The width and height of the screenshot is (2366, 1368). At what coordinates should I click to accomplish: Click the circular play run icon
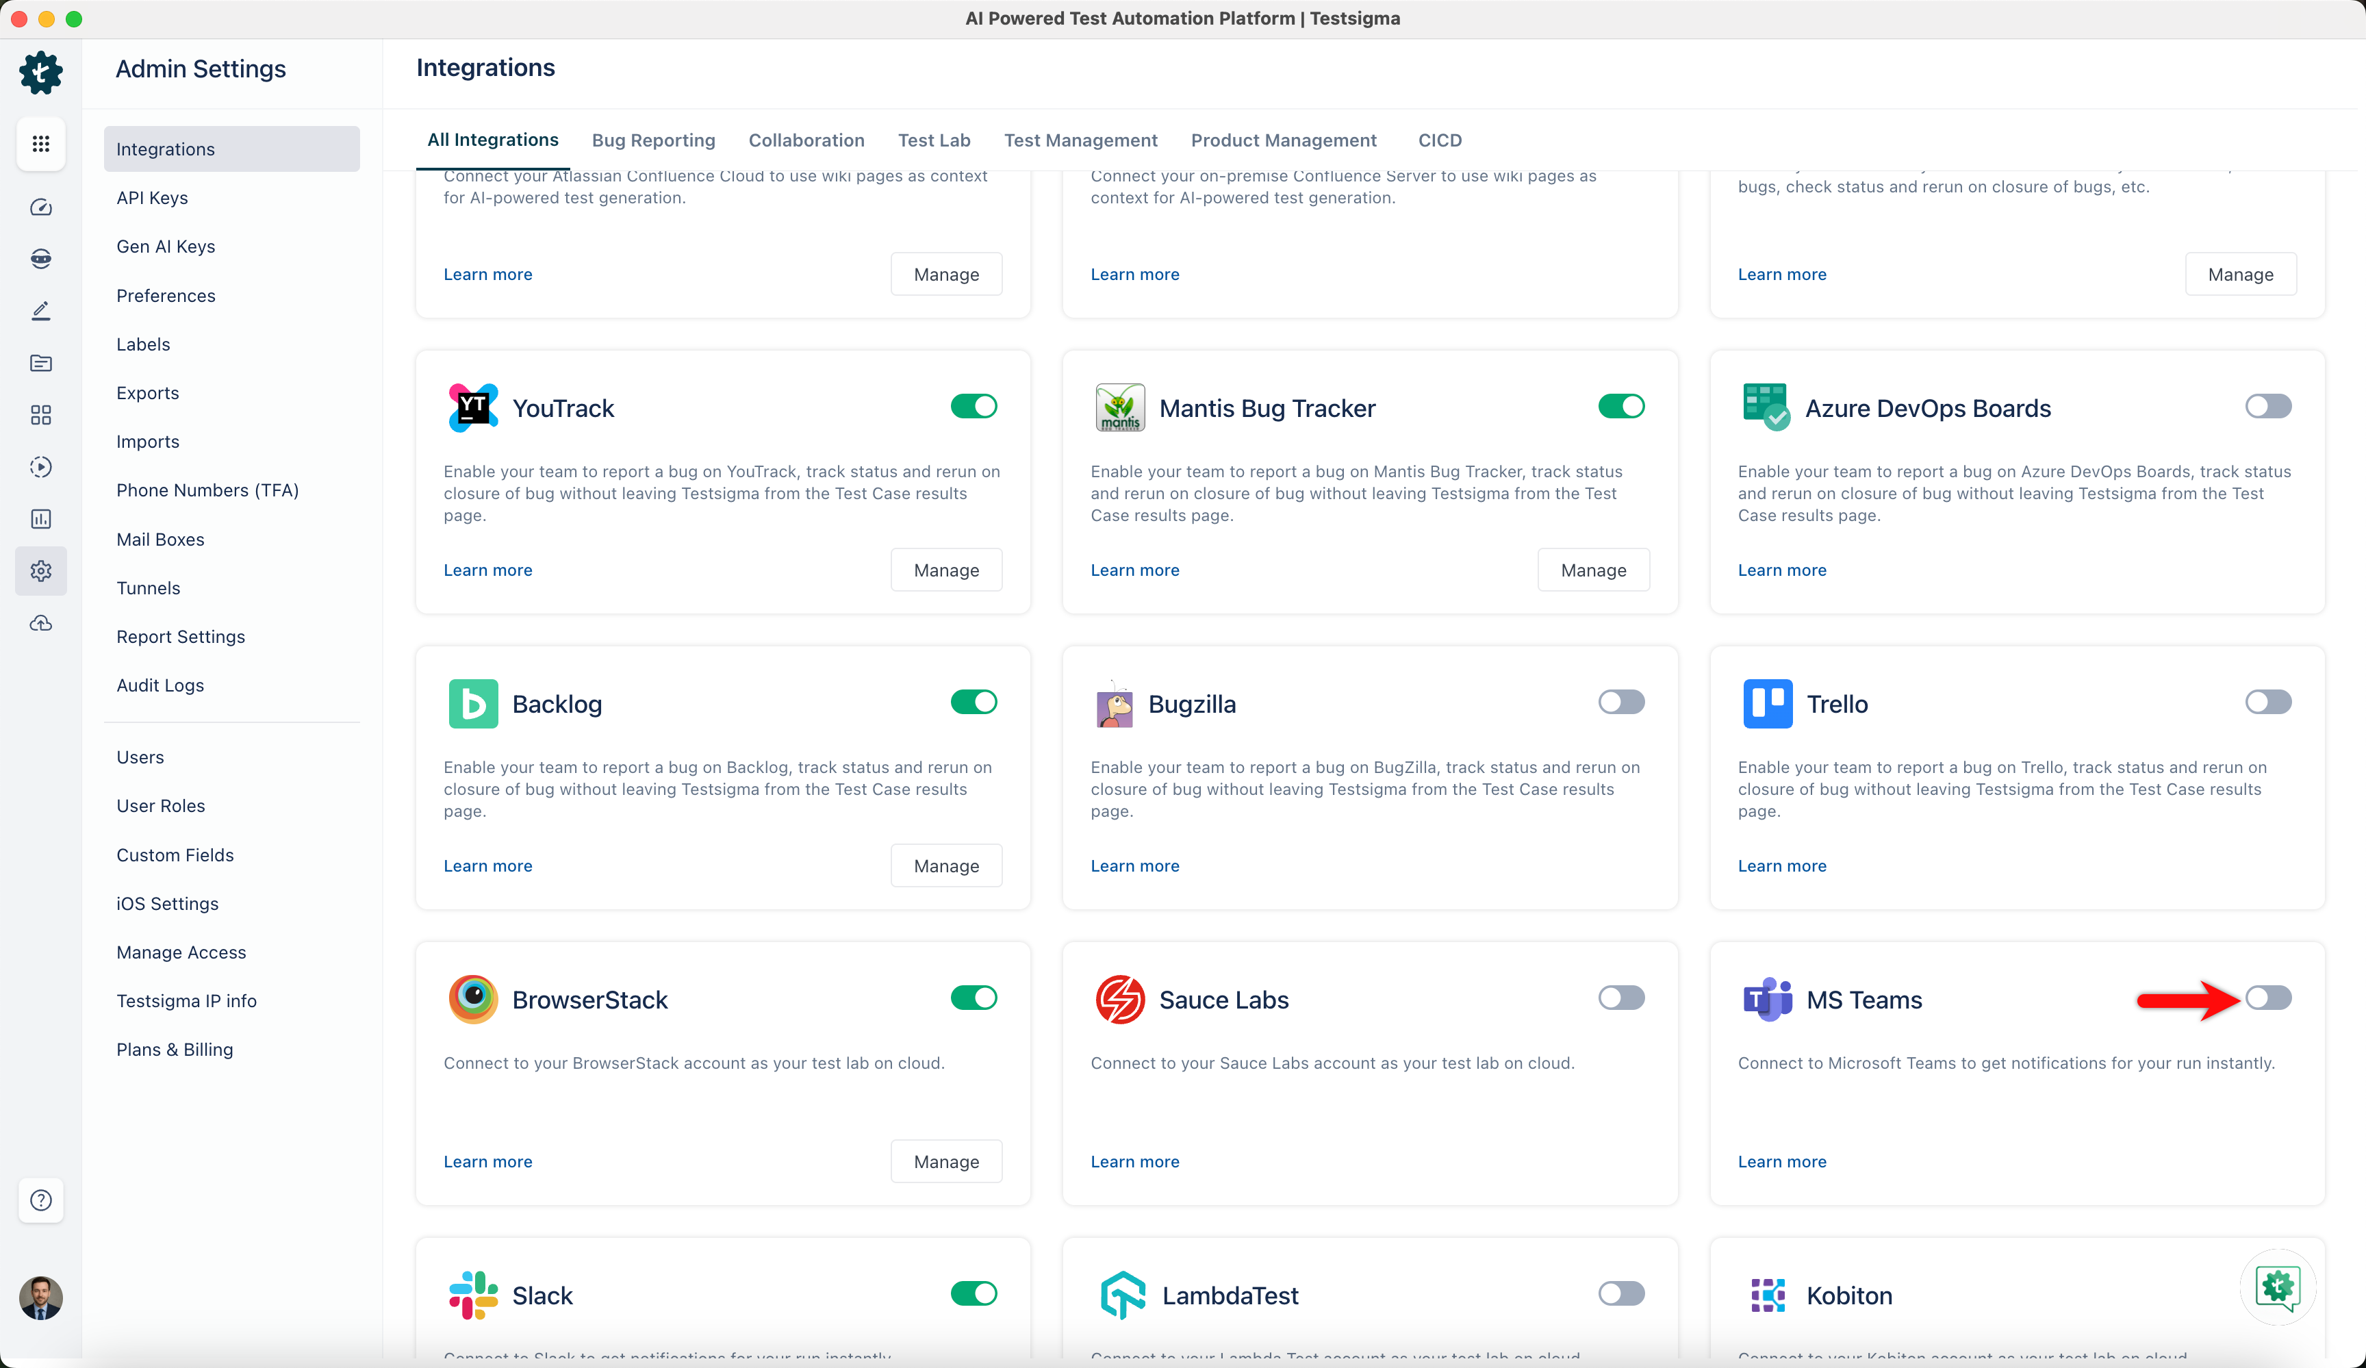(40, 467)
